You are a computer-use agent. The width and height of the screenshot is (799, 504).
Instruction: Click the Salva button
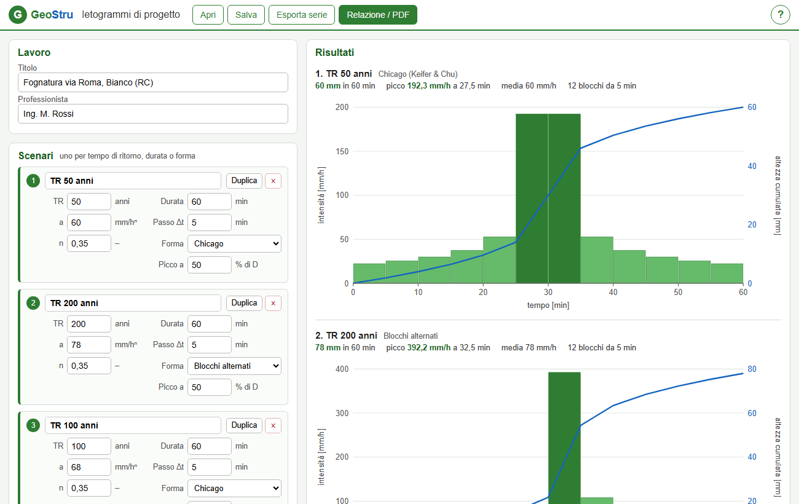[x=246, y=15]
